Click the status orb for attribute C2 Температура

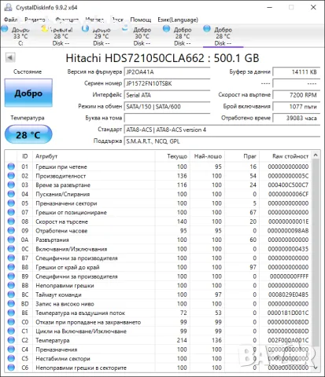pyautogui.click(x=11, y=340)
